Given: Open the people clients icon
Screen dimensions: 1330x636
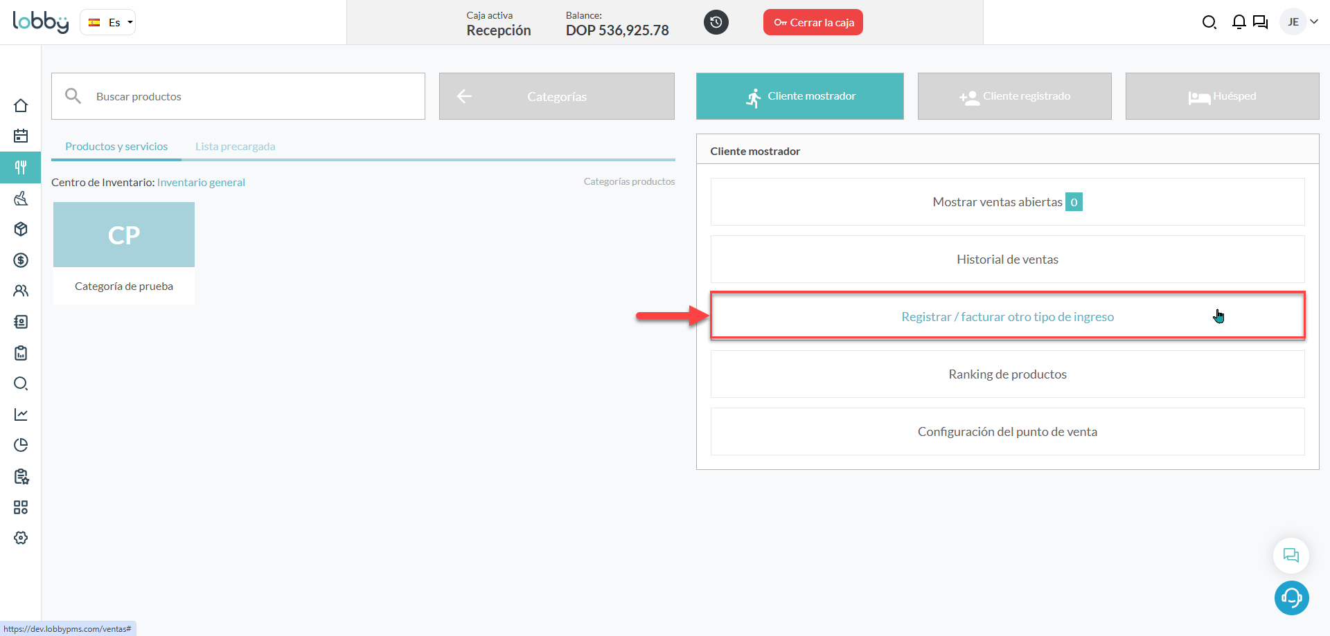Looking at the screenshot, I should pyautogui.click(x=21, y=291).
